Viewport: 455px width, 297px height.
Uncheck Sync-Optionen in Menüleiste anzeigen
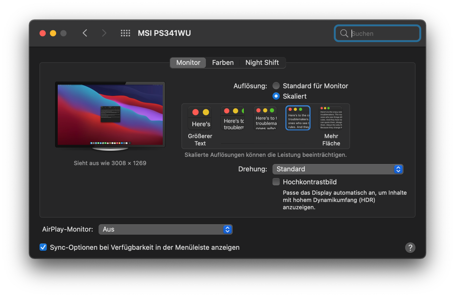coord(43,247)
